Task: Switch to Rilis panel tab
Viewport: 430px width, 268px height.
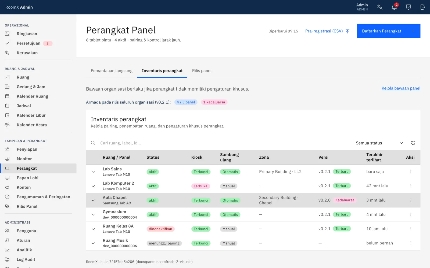Action: coord(202,71)
